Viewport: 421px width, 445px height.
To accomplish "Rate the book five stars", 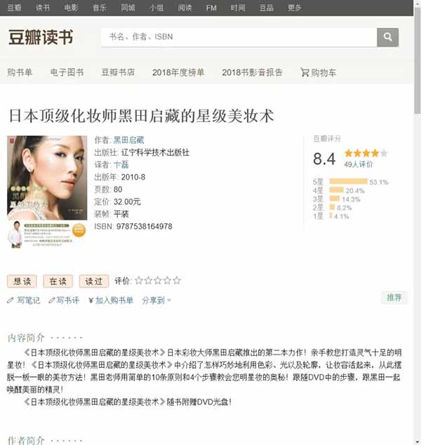I will click(177, 281).
